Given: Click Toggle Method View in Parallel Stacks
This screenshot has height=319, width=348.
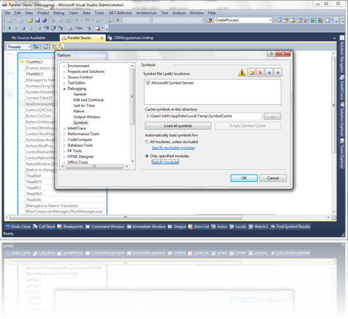Looking at the screenshot, I should click(46, 47).
